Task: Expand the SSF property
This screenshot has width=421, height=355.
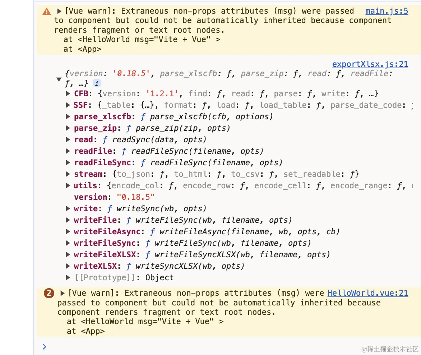Action: point(68,105)
